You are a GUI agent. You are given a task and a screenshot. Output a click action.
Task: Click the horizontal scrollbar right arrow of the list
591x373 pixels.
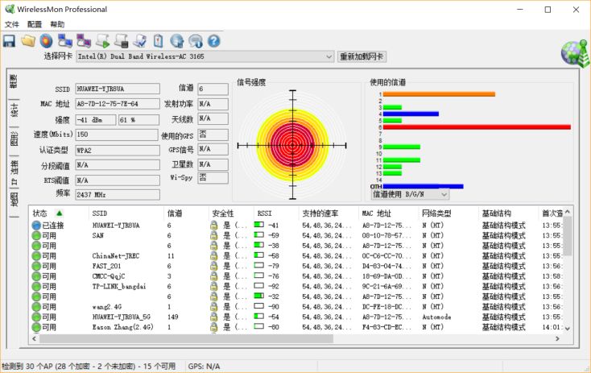pyautogui.click(x=557, y=338)
